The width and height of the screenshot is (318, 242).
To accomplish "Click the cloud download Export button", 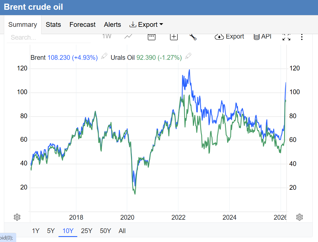I will coord(229,37).
